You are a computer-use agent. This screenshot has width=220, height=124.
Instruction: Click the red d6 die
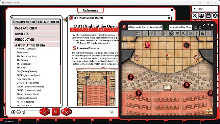(55, 111)
